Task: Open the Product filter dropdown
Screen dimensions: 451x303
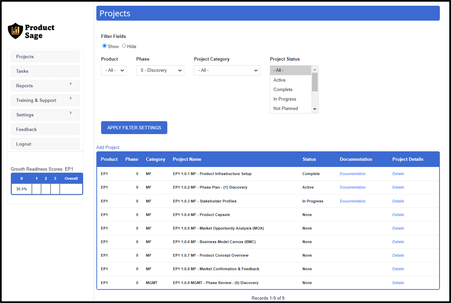Action: (x=114, y=70)
